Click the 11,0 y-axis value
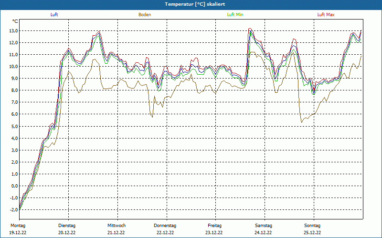 [14, 55]
